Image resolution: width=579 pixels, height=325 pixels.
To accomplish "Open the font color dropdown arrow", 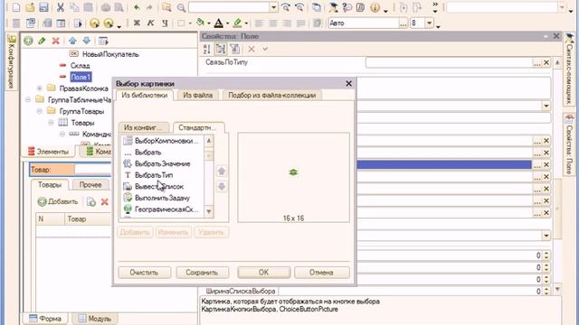I will pyautogui.click(x=227, y=23).
